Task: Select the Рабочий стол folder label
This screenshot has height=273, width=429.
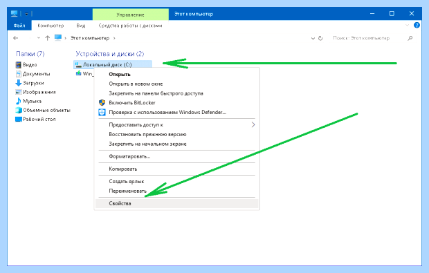Action: coord(39,119)
